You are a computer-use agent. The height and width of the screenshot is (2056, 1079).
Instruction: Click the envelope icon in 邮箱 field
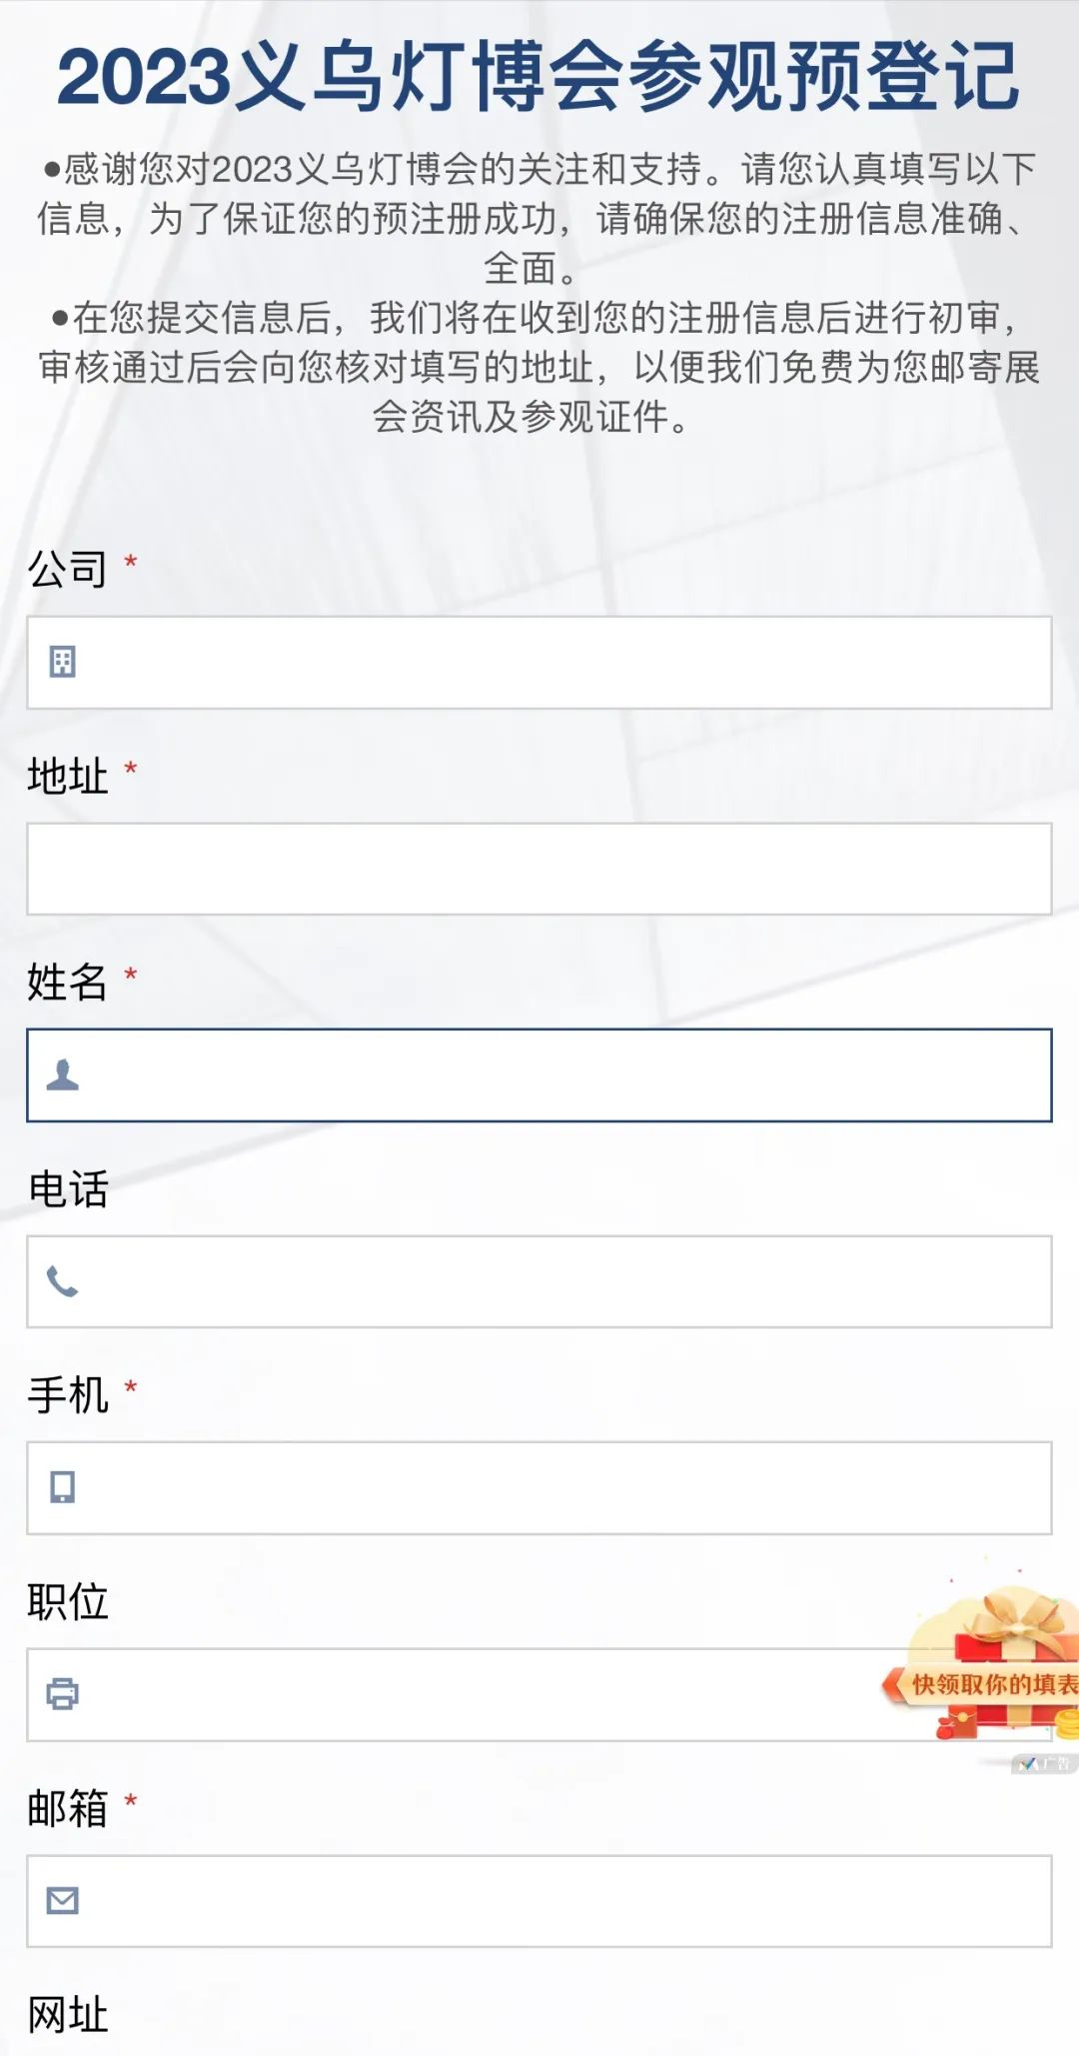coord(62,1900)
